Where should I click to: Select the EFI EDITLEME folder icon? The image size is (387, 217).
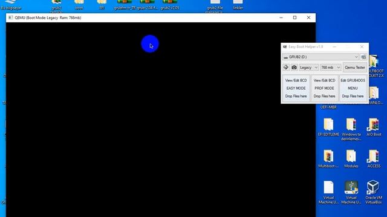(x=328, y=127)
